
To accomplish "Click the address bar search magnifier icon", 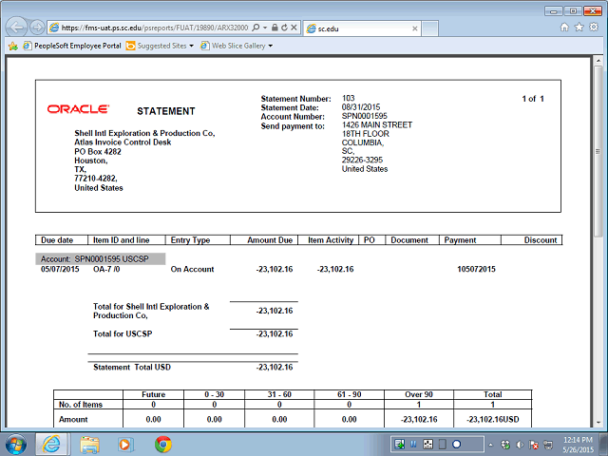I will tap(257, 28).
